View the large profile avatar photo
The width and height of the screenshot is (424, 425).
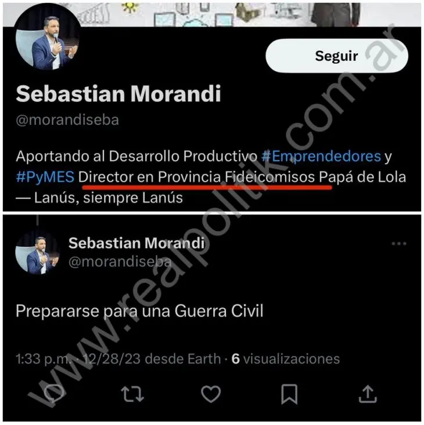click(48, 37)
